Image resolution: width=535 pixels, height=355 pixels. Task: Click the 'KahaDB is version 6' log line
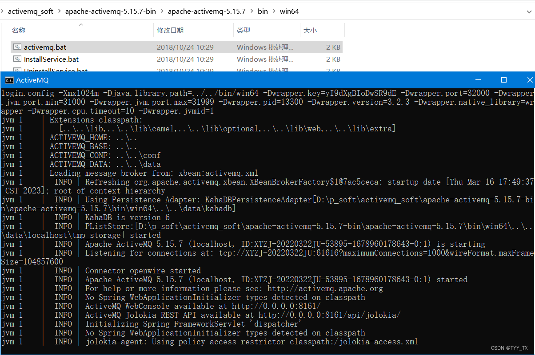click(128, 217)
